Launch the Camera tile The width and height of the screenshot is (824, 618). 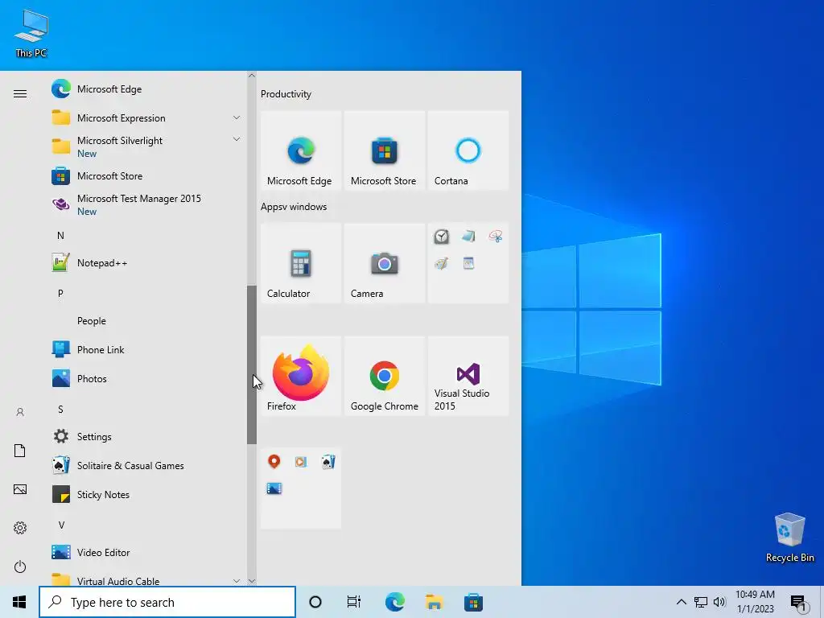click(x=384, y=263)
